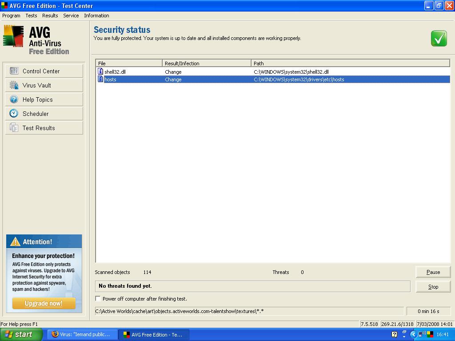This screenshot has height=341, width=455.
Task: View Test Results from sidebar
Action: [44, 128]
